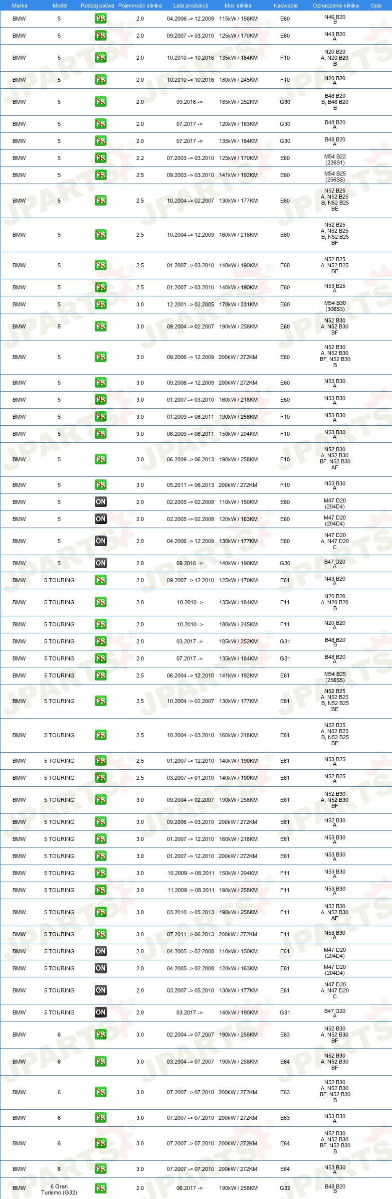Select the '07.2011 -> 06.2013' production years cell
The image size is (392, 1199).
190,934
